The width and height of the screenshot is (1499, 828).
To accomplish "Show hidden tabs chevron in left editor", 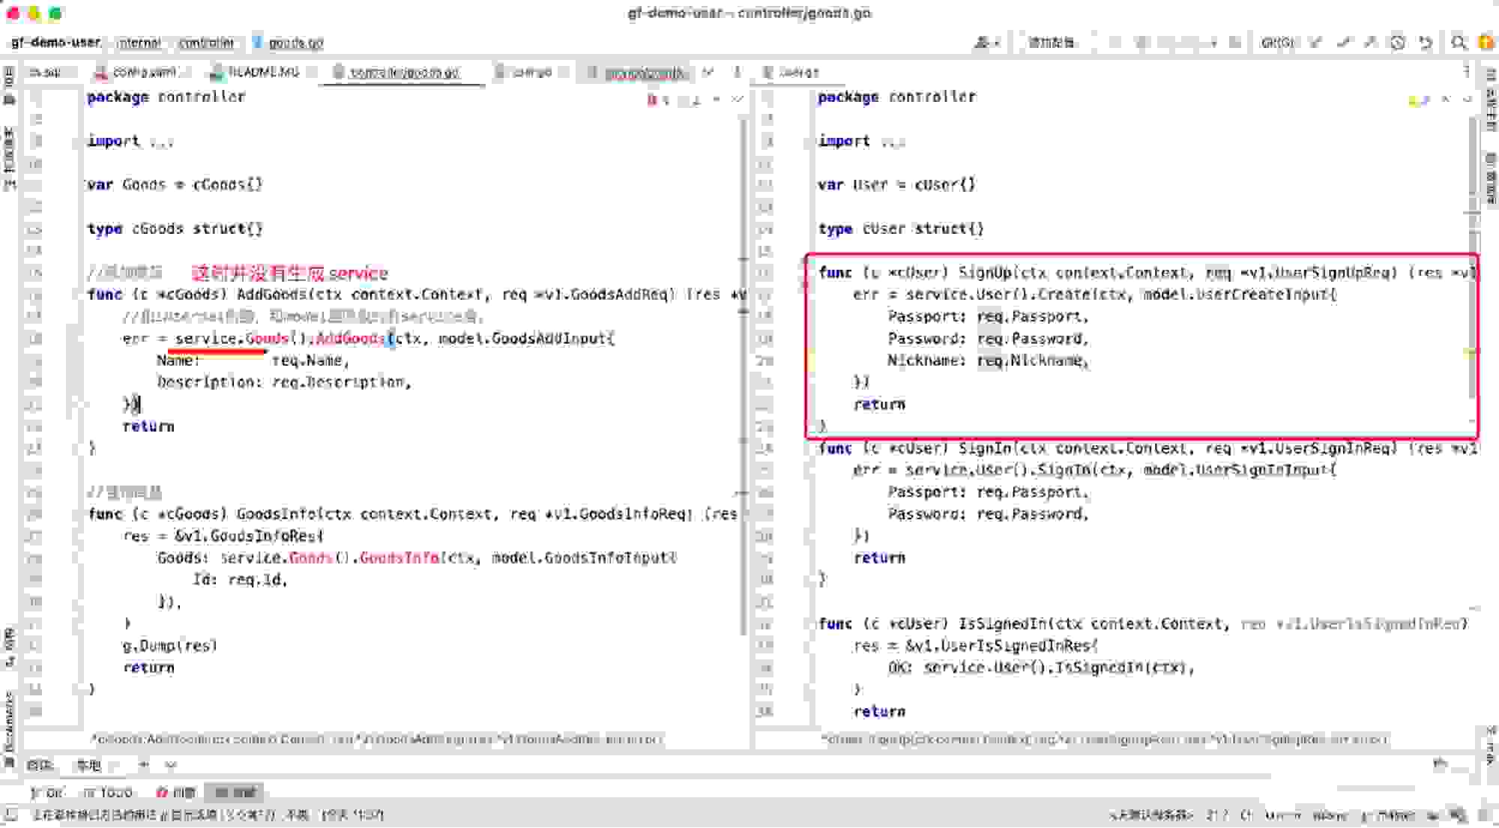I will point(708,72).
